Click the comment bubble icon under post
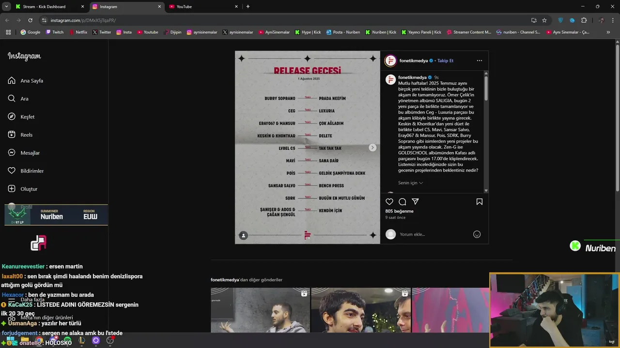The width and height of the screenshot is (620, 348). pyautogui.click(x=403, y=202)
